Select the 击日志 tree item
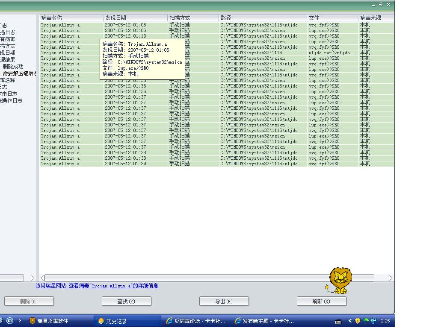Screen dimensions: 438x328 click(x=9, y=94)
